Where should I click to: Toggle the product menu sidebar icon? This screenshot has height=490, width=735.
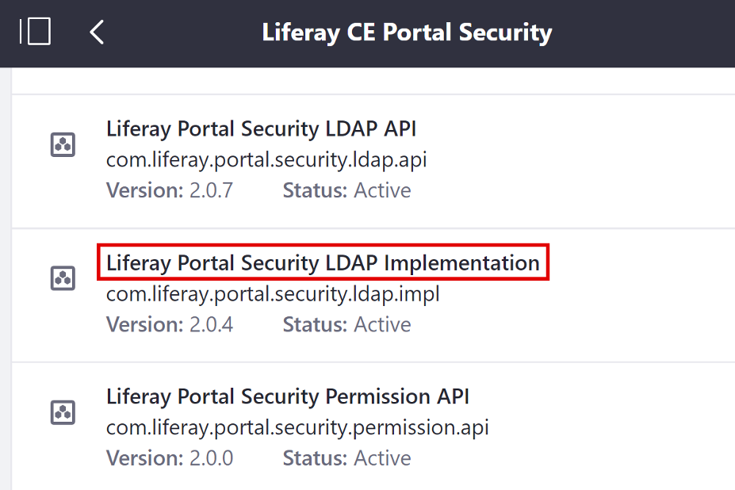pyautogui.click(x=35, y=32)
